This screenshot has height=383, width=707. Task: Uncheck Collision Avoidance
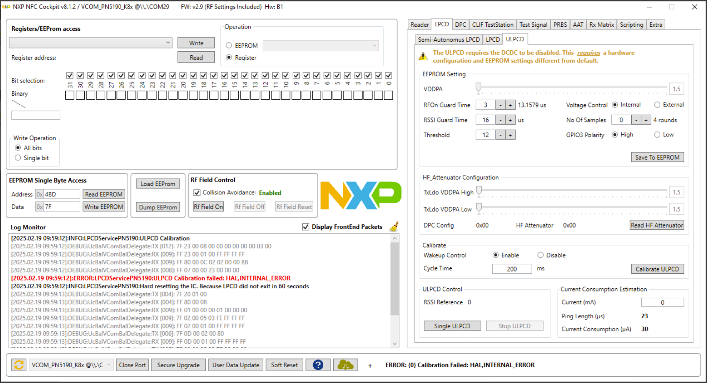click(197, 193)
